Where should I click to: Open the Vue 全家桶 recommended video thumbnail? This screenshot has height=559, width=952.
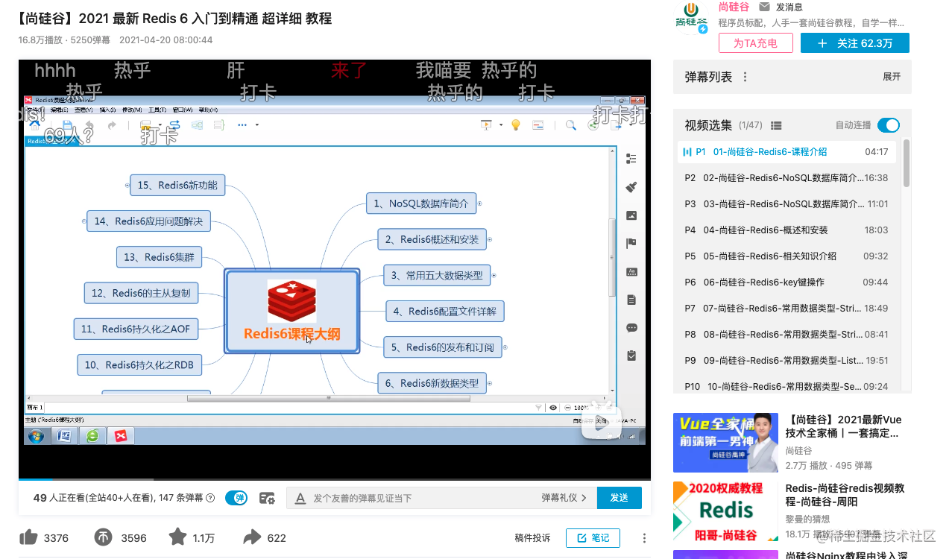pos(725,442)
